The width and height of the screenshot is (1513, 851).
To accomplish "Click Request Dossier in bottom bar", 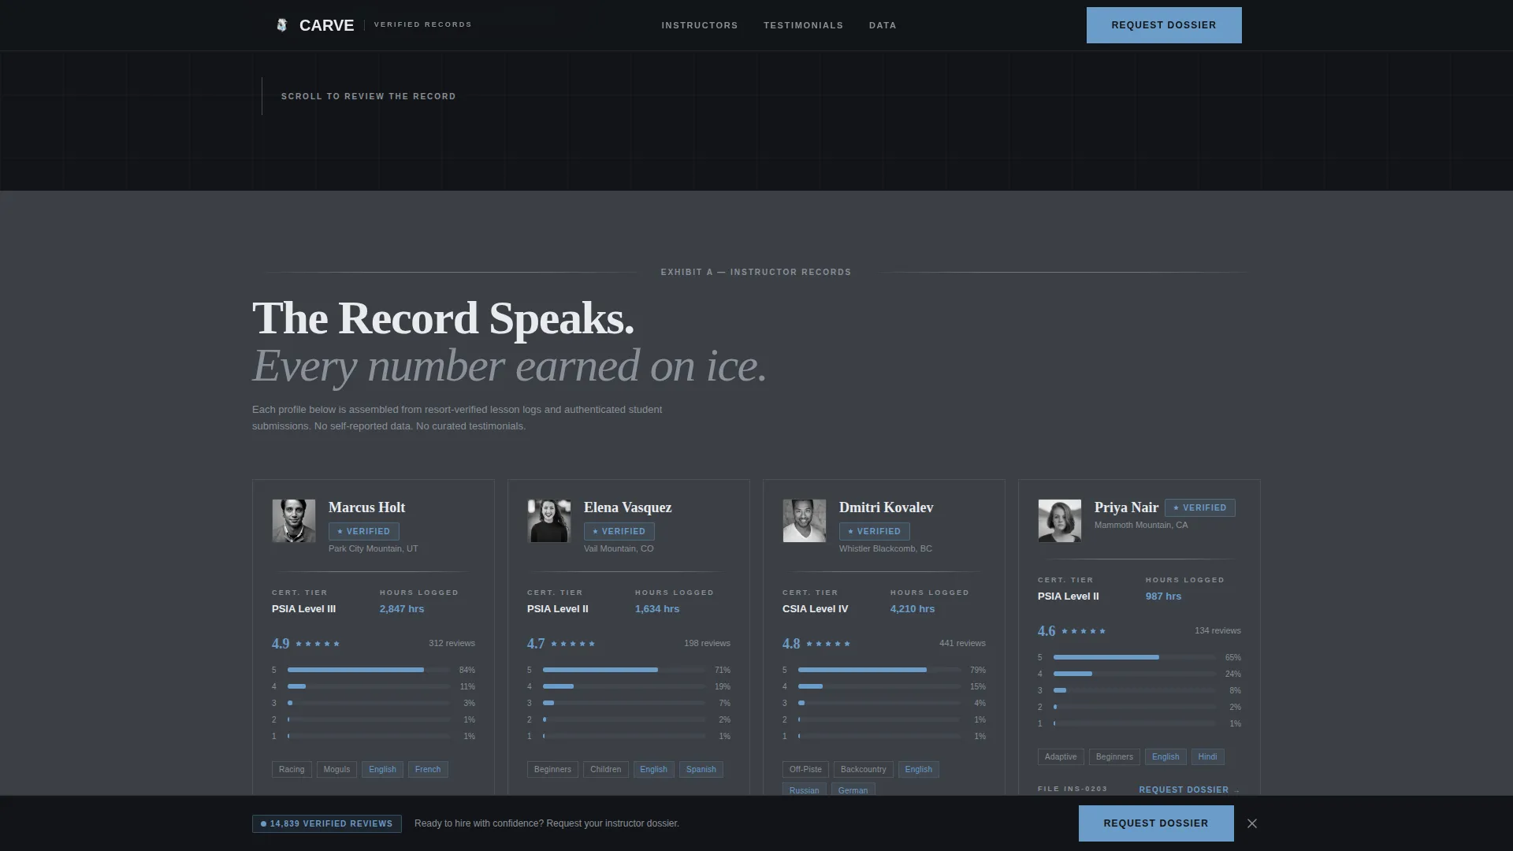I will pos(1156,823).
